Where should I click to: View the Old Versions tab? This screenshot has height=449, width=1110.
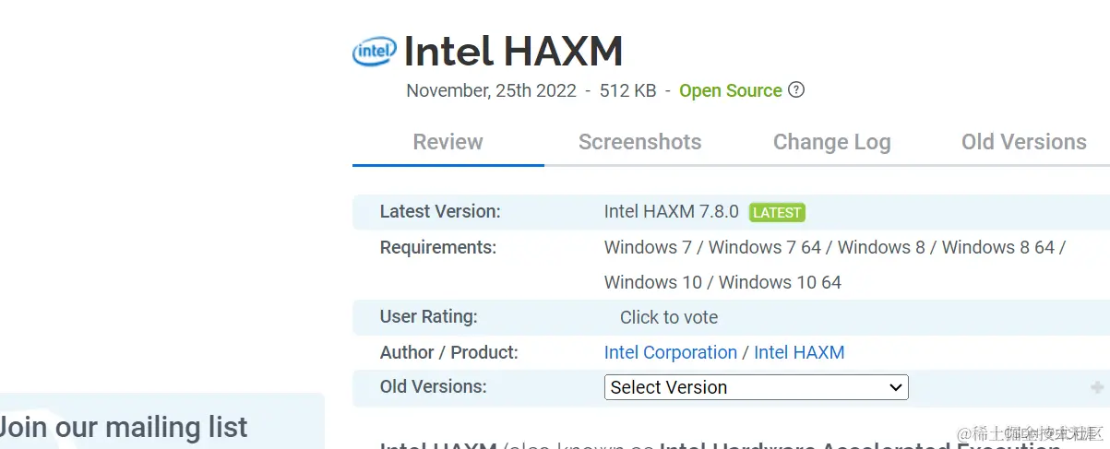point(1023,142)
